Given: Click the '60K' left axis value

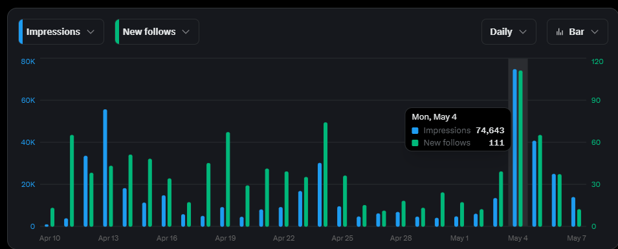Looking at the screenshot, I should [x=28, y=100].
